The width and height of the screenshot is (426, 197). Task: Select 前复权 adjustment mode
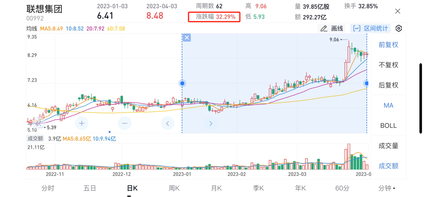pos(389,45)
